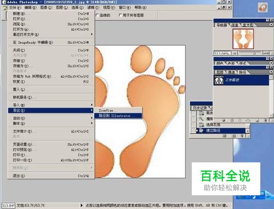Open the 颜色 panel flyout menu arrow
Viewport: 274px width, 209px height.
pyautogui.click(x=271, y=63)
